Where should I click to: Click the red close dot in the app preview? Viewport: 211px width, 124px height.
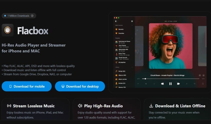coord(115,18)
